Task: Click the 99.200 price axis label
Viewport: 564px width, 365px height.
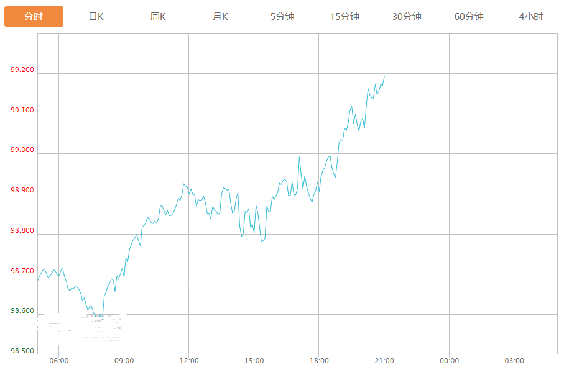Action: tap(22, 70)
